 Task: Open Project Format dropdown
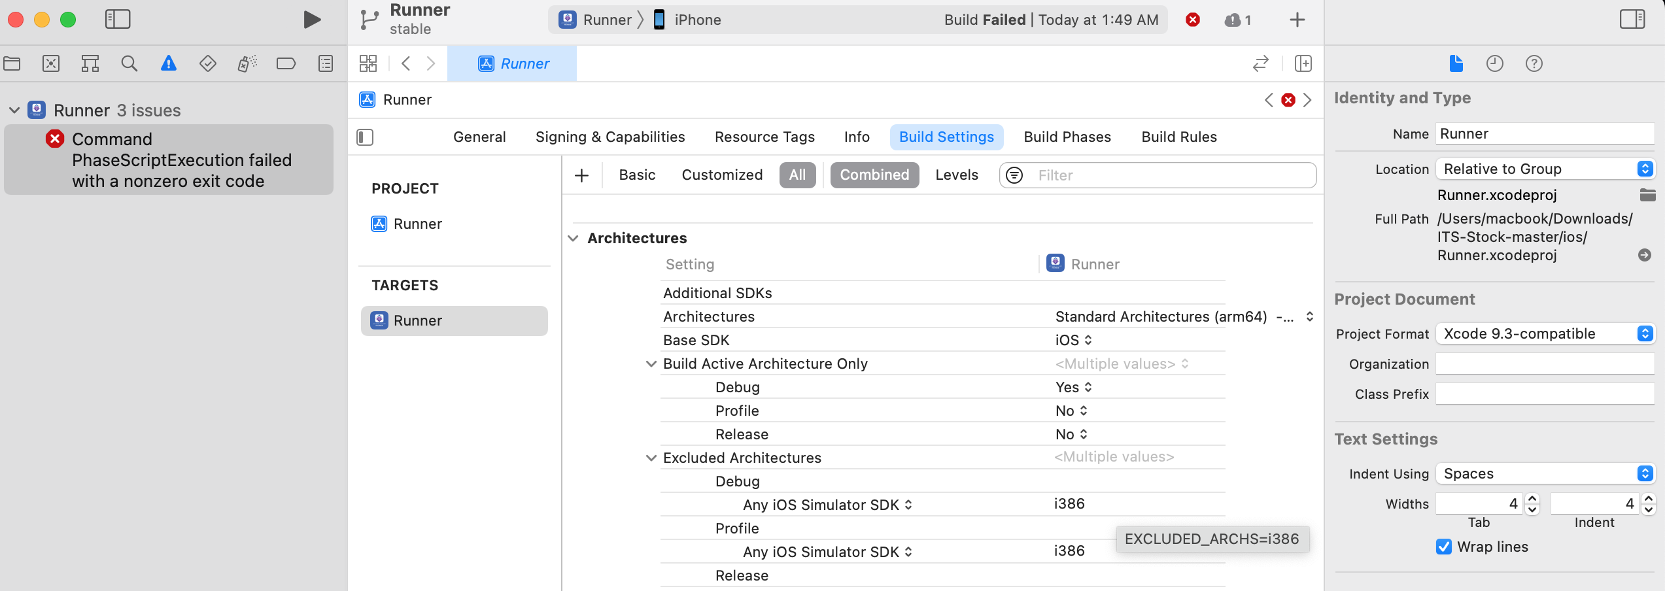pyautogui.click(x=1545, y=333)
